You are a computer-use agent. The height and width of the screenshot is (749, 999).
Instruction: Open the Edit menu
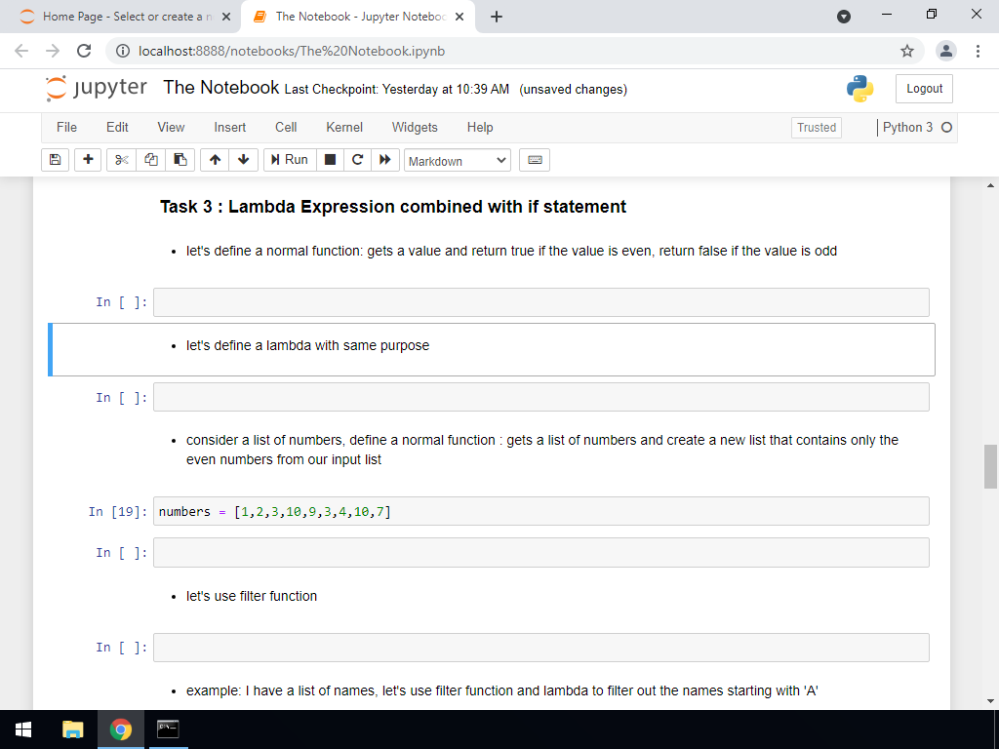pos(117,128)
